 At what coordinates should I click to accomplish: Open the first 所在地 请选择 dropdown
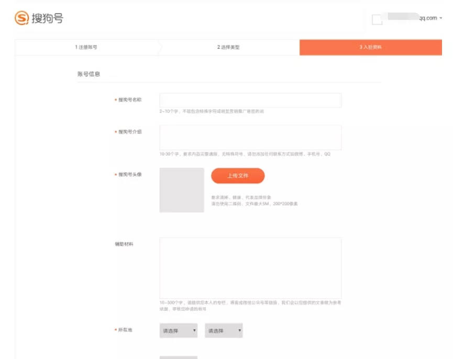(179, 330)
